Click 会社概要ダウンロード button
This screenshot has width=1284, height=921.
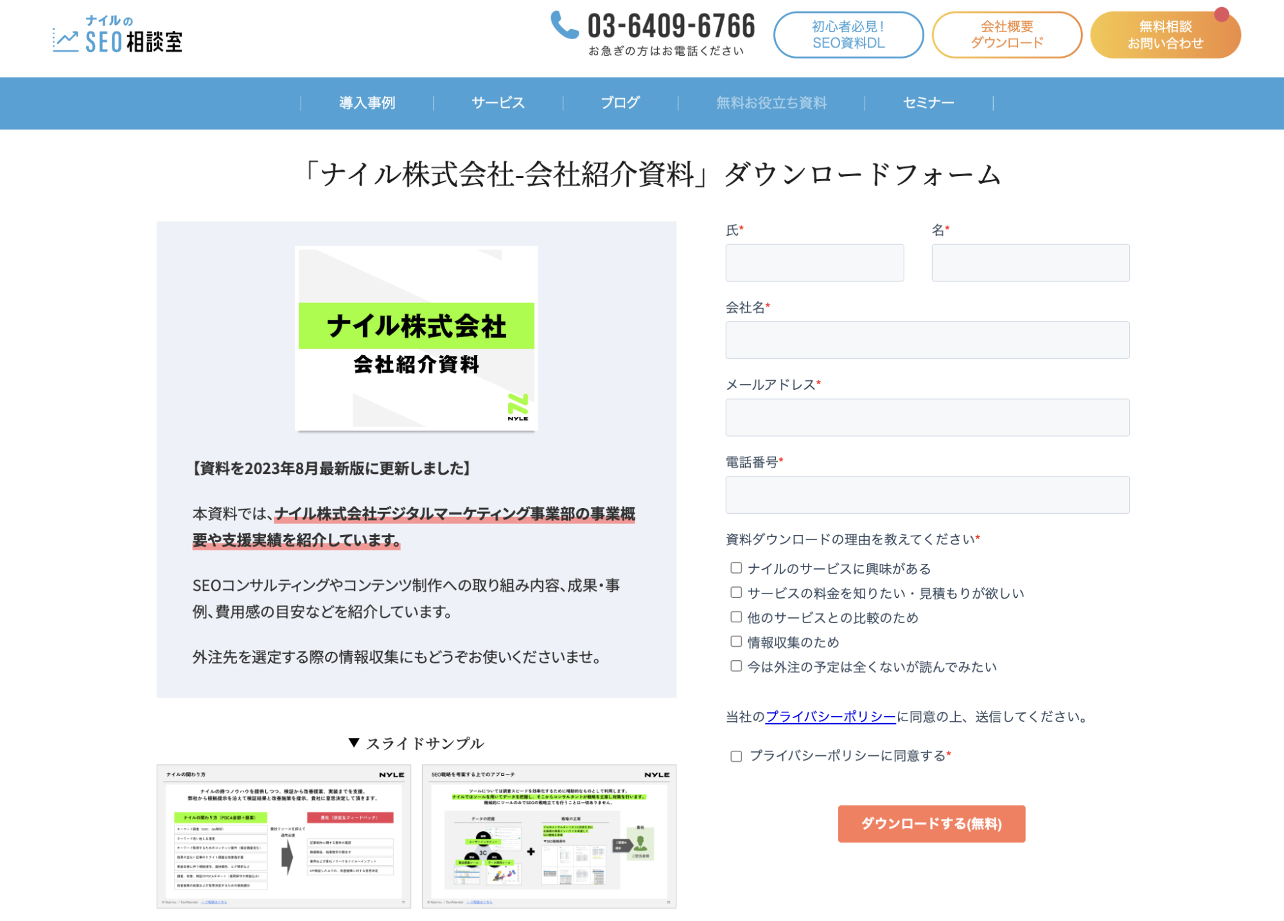[x=1007, y=35]
